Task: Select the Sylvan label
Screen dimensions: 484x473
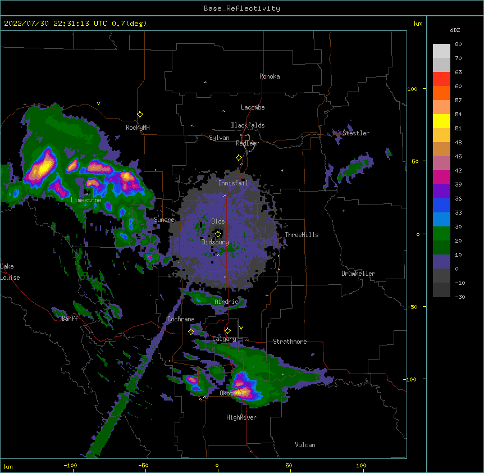Action: coord(219,138)
